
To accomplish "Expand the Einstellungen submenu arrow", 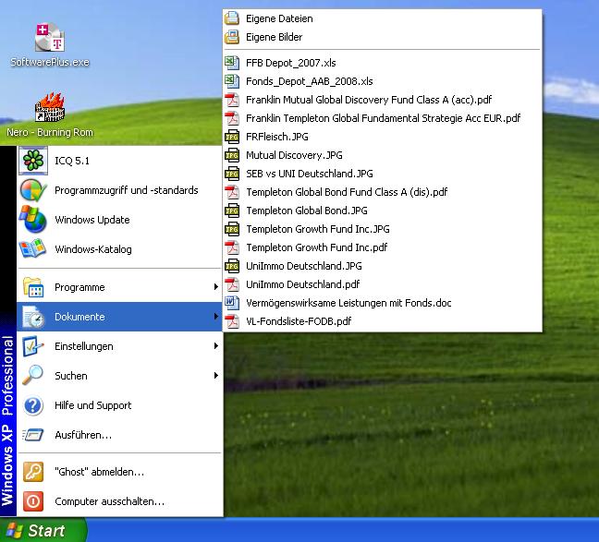I will (216, 346).
